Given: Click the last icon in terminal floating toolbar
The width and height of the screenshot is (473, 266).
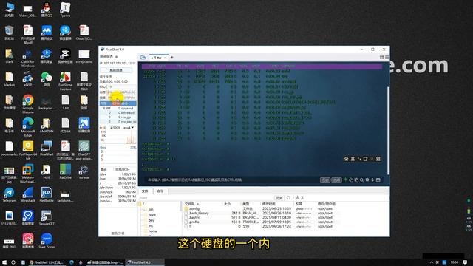Looking at the screenshot, I should point(378,159).
